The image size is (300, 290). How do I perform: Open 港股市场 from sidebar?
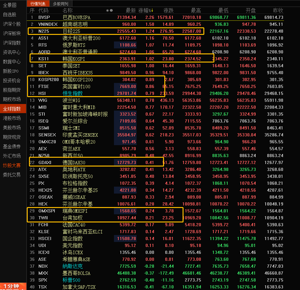12,118
